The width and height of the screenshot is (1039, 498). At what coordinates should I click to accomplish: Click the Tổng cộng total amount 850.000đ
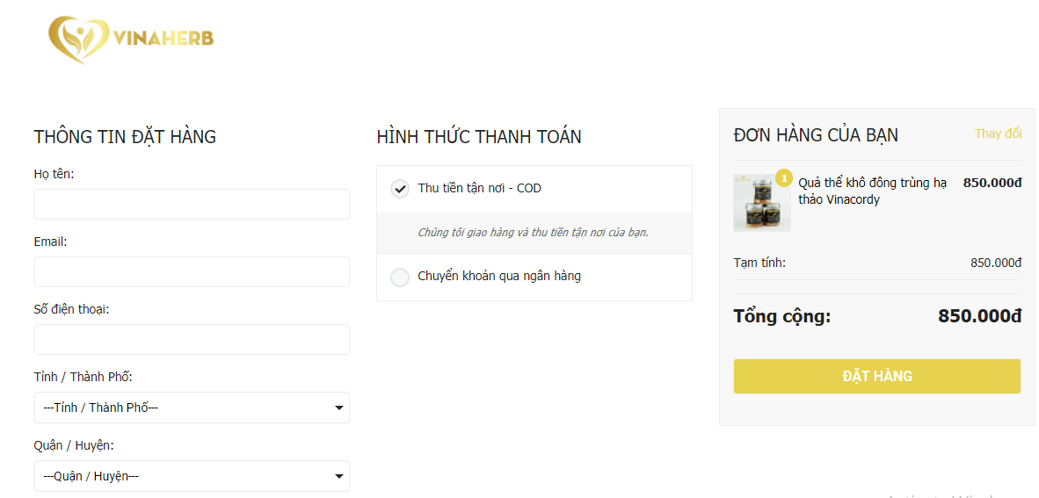click(x=979, y=316)
